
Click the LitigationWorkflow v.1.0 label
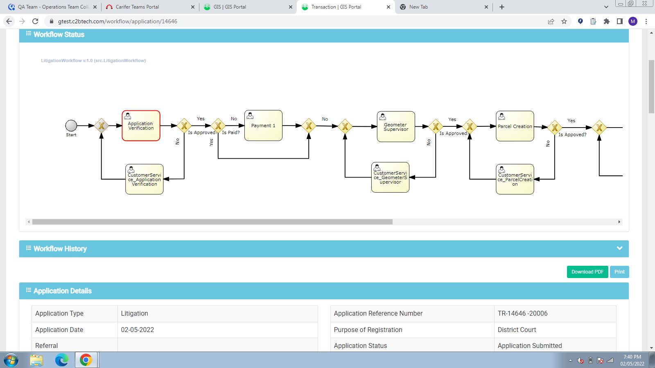pos(93,61)
